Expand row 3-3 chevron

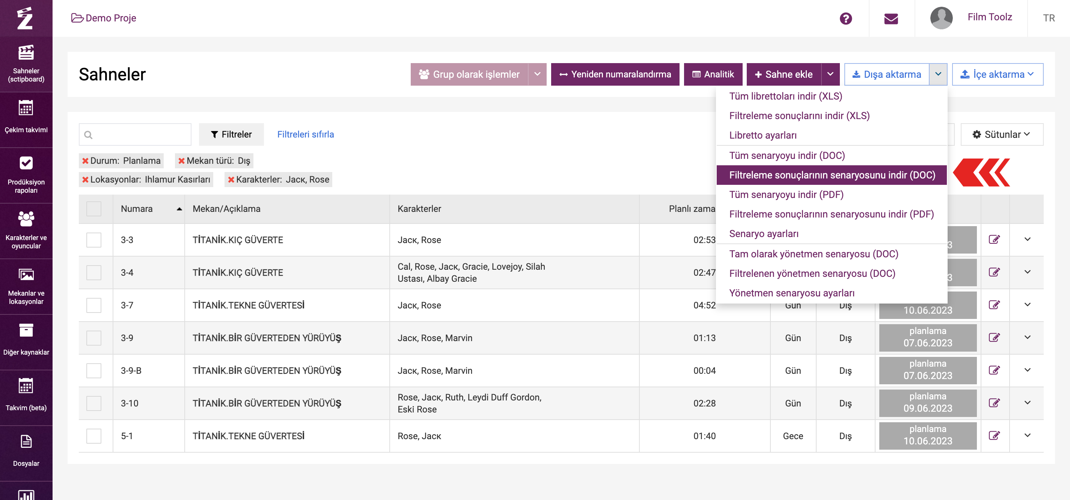coord(1027,239)
